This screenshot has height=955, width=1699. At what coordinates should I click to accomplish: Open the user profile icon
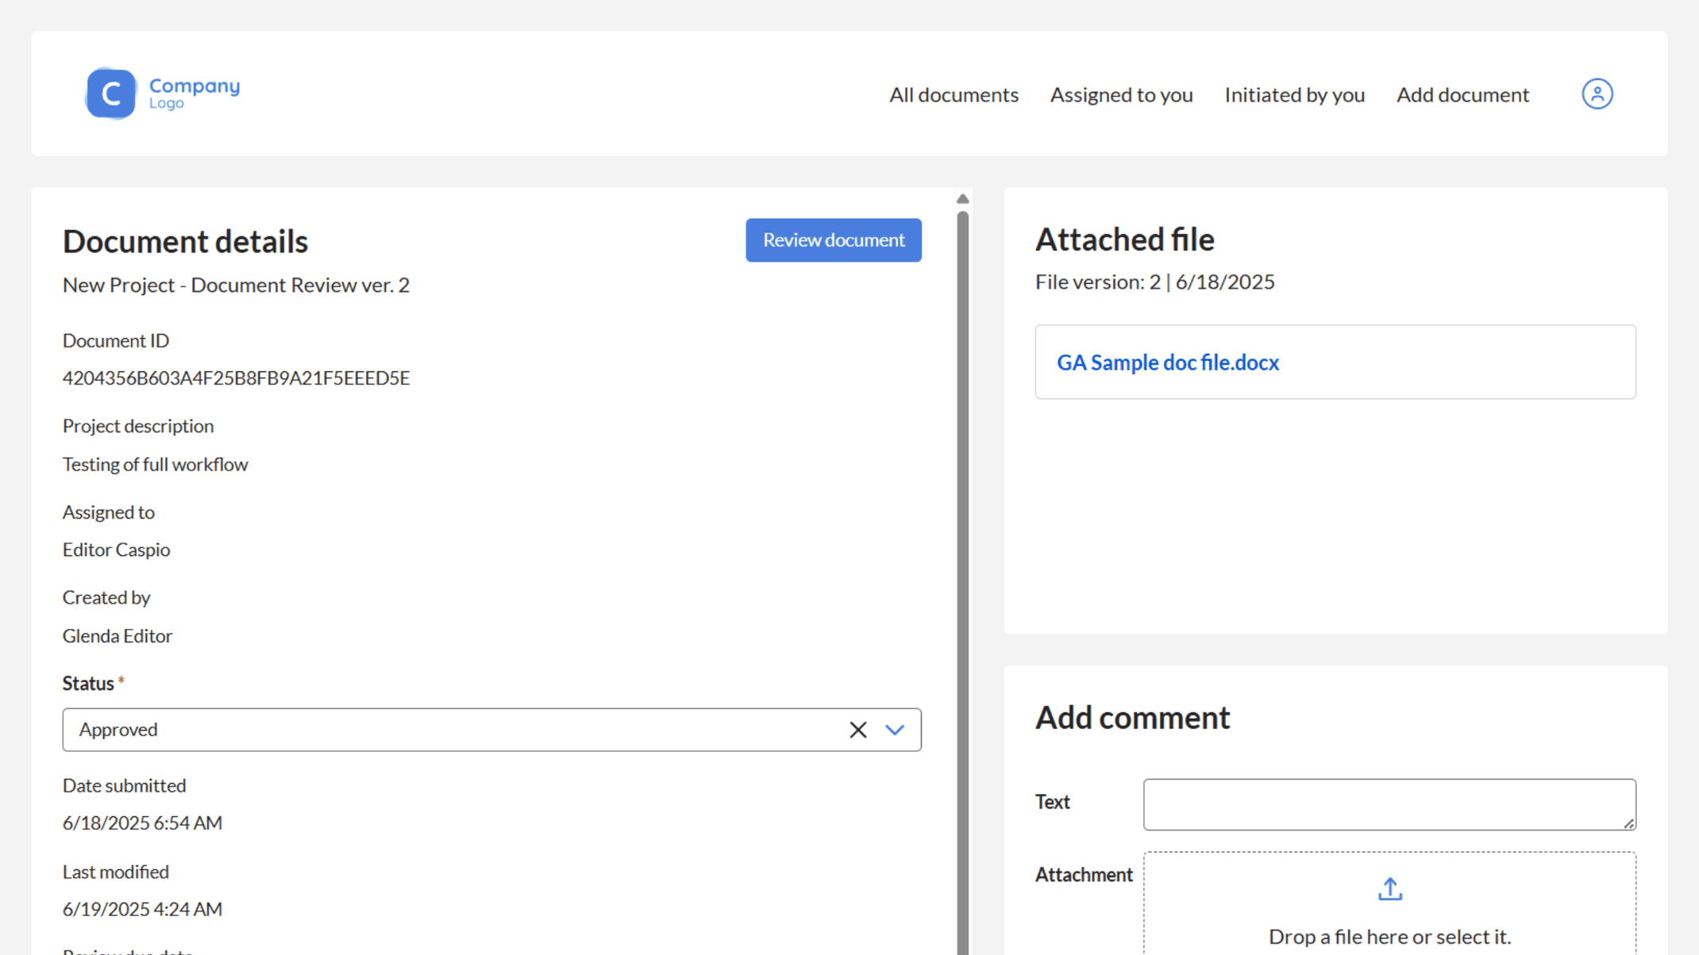(1597, 94)
